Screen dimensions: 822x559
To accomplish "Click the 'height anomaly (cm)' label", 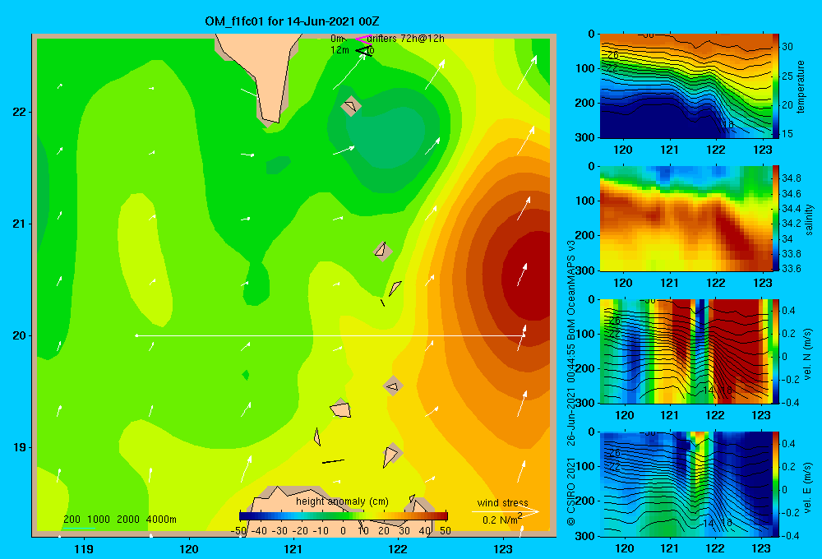I will (x=342, y=501).
